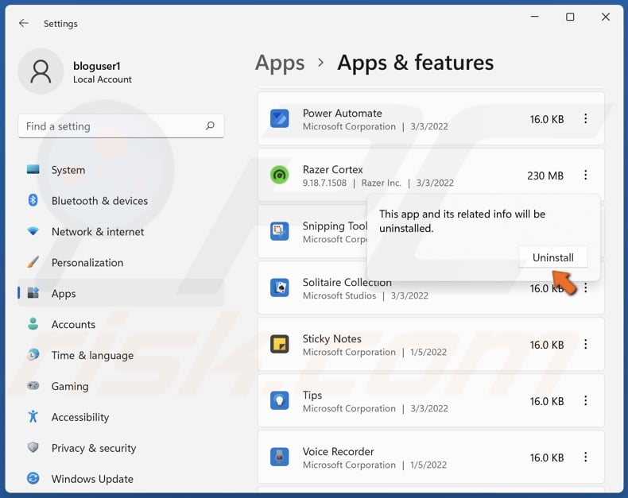
Task: Open Accessibility settings
Action: (x=121, y=417)
